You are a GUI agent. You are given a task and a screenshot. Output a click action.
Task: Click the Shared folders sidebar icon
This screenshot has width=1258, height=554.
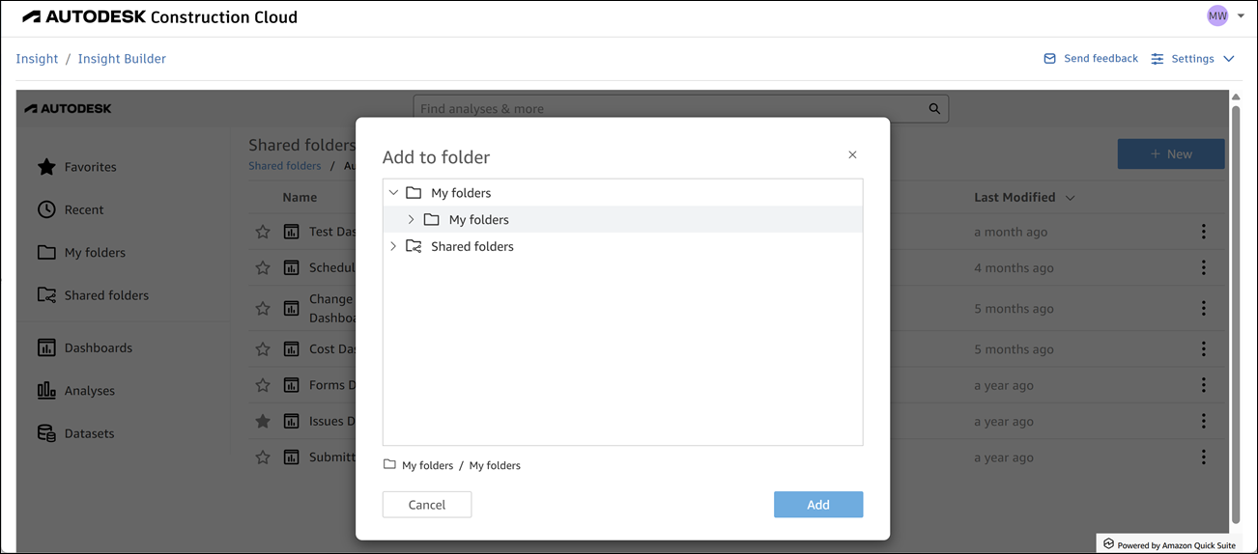coord(46,295)
